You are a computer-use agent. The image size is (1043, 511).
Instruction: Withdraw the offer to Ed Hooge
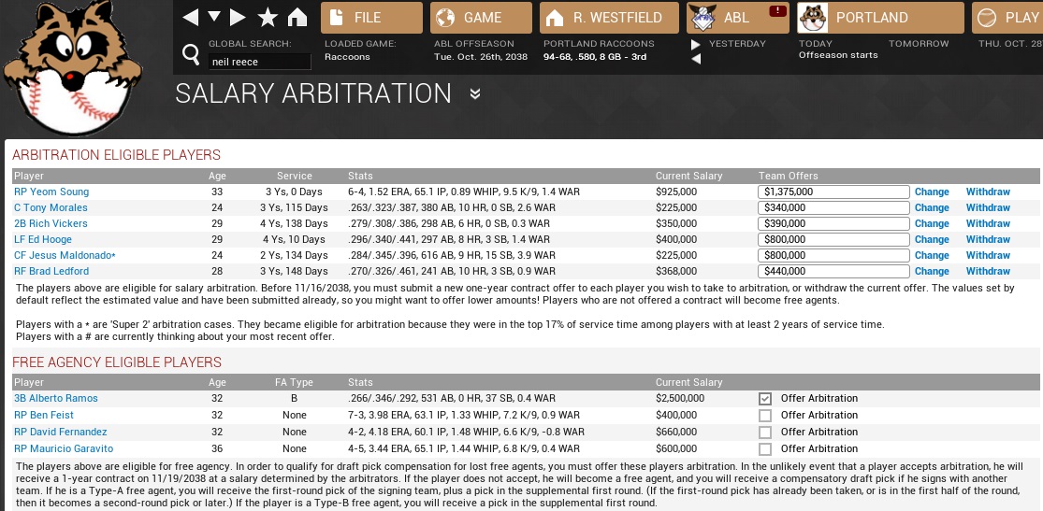[988, 239]
